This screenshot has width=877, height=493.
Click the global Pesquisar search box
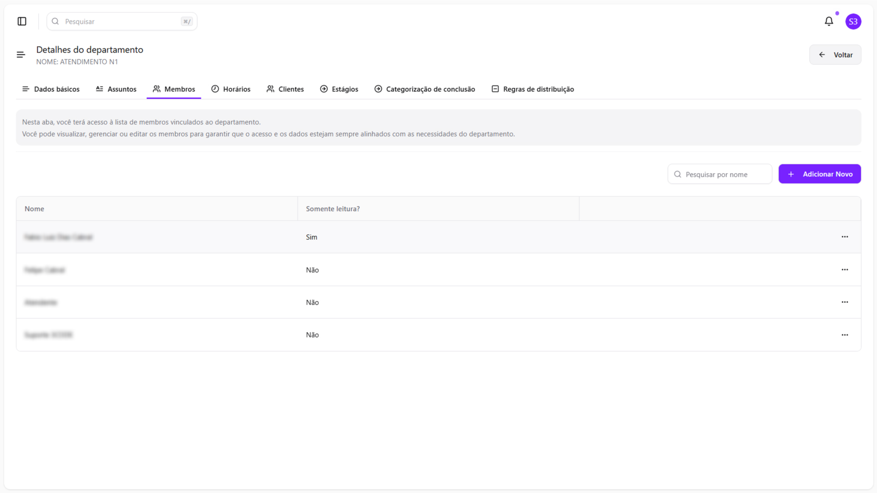(122, 22)
